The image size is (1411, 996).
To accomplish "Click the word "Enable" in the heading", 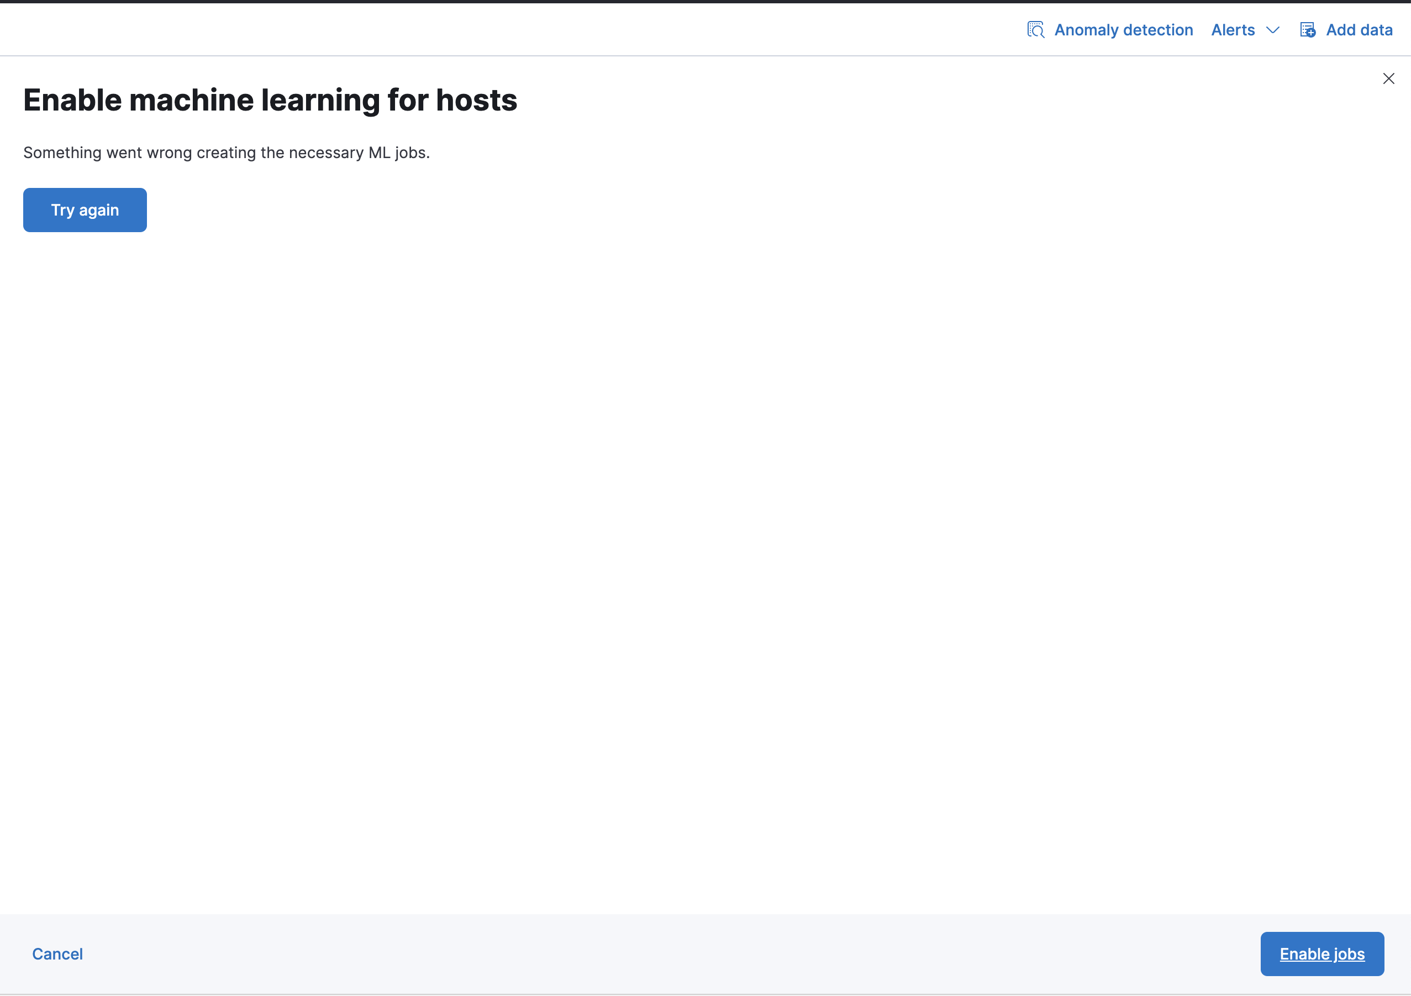I will tap(72, 100).
